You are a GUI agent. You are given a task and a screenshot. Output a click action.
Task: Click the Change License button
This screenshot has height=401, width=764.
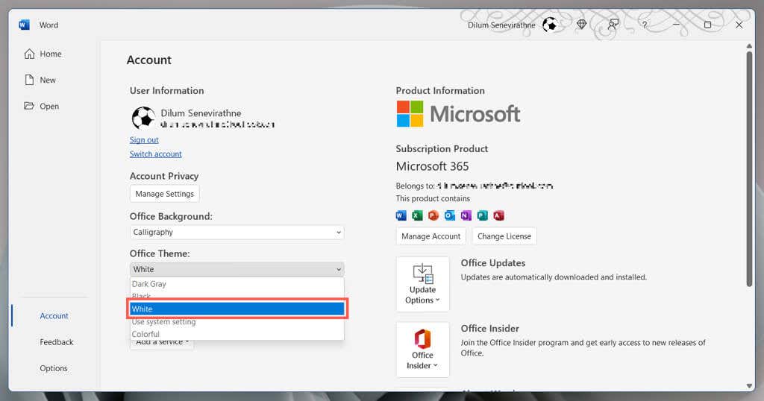(504, 236)
